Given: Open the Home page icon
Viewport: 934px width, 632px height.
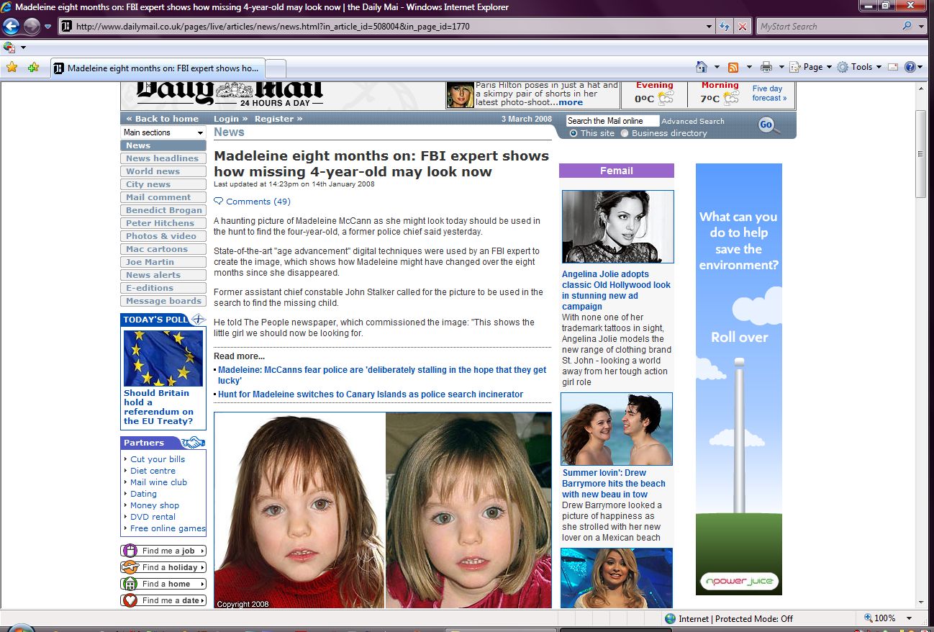Looking at the screenshot, I should point(702,67).
